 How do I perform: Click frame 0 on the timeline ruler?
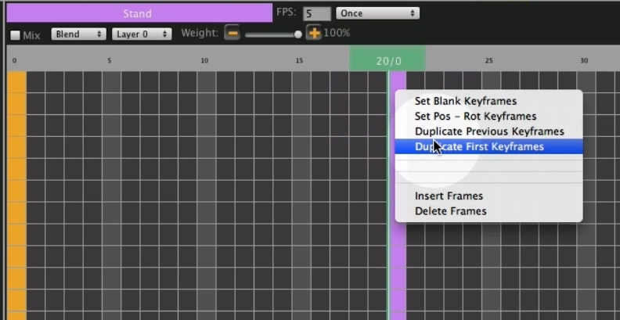click(x=15, y=60)
